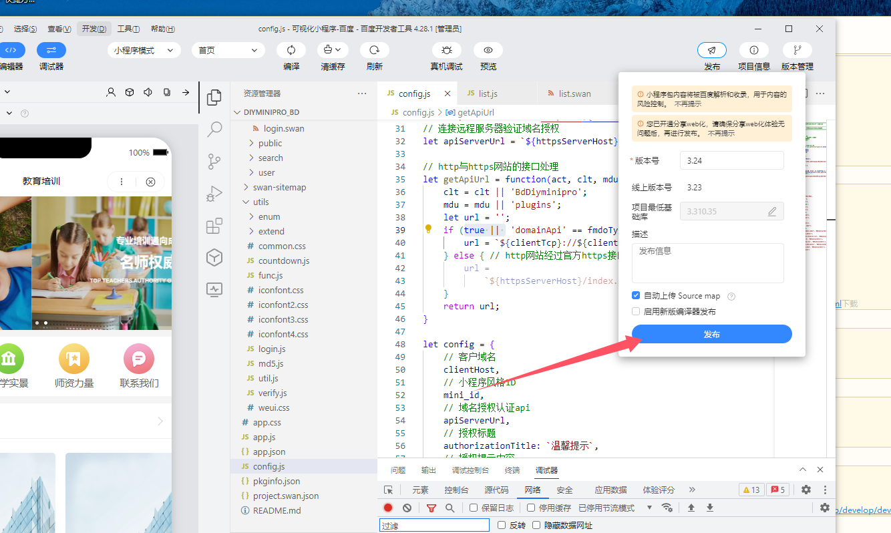Click the right arrow icon above simulator
Screen dimensions: 891x533
(186, 92)
